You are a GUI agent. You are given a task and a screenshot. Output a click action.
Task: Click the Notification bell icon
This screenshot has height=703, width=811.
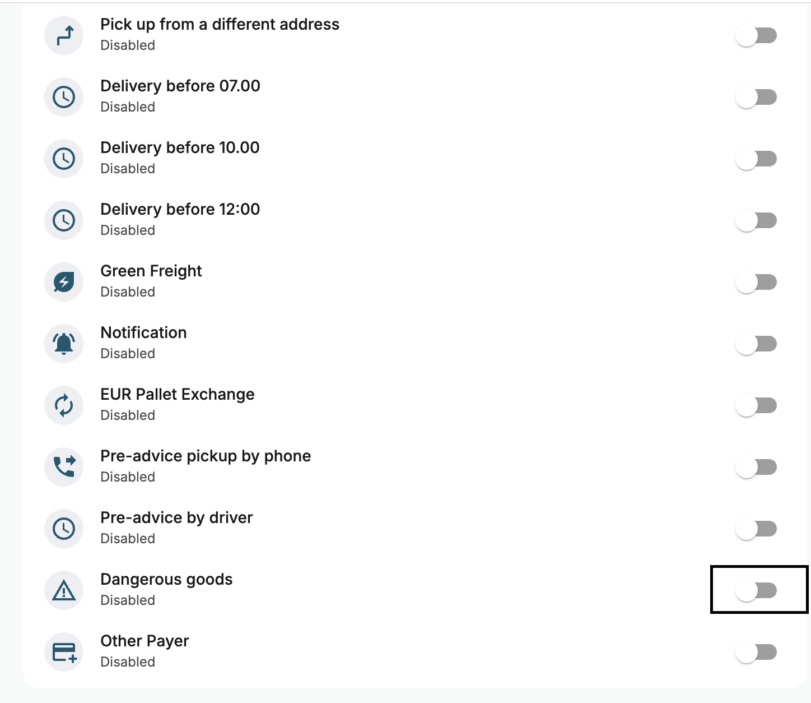coord(64,344)
